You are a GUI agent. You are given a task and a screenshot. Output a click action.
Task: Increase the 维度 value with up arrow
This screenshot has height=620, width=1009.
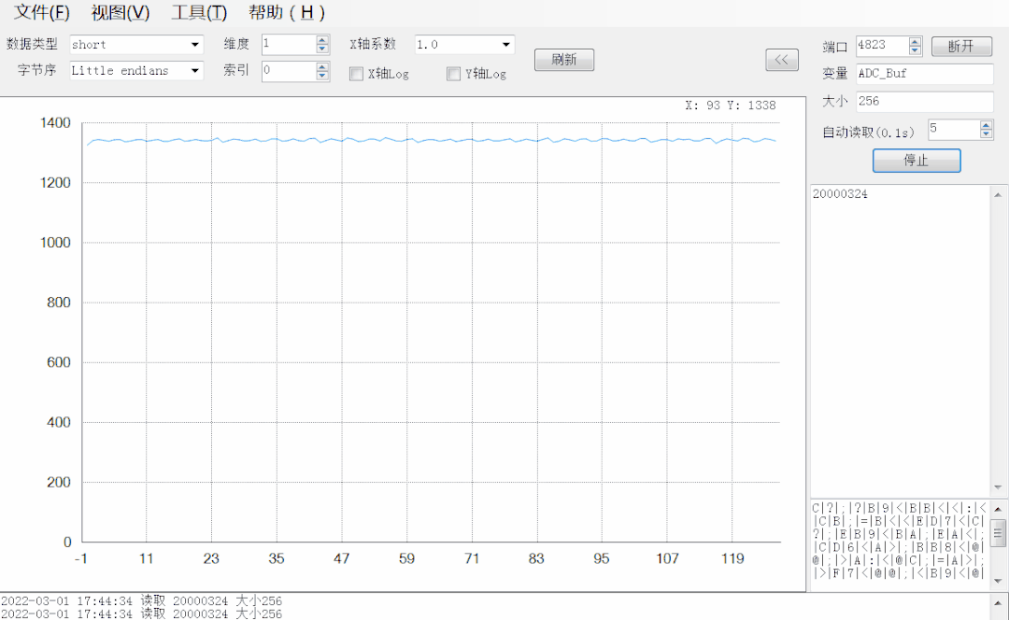click(x=322, y=40)
